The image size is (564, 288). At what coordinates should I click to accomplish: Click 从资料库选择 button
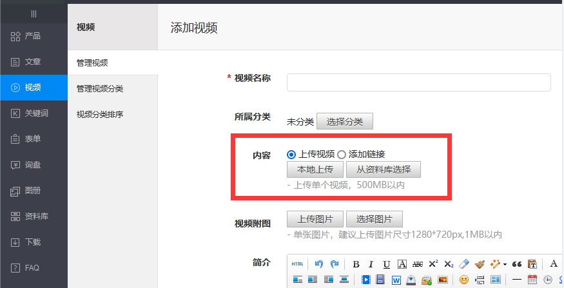click(x=383, y=170)
